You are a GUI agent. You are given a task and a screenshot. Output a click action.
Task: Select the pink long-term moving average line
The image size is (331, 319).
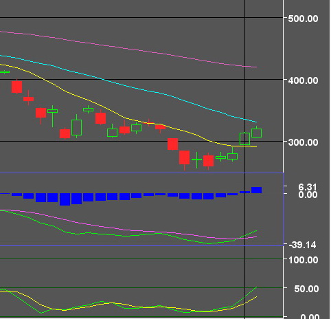tap(128, 49)
